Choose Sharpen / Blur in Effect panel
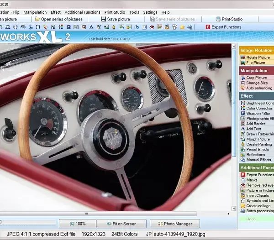Viewport: 274px width, 240px height. click(x=257, y=114)
